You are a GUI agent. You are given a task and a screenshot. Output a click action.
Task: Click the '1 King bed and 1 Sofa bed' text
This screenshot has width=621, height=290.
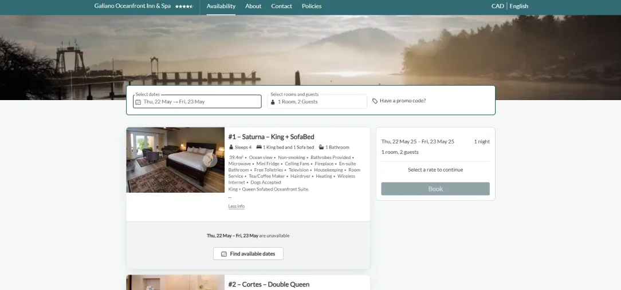[288, 147]
